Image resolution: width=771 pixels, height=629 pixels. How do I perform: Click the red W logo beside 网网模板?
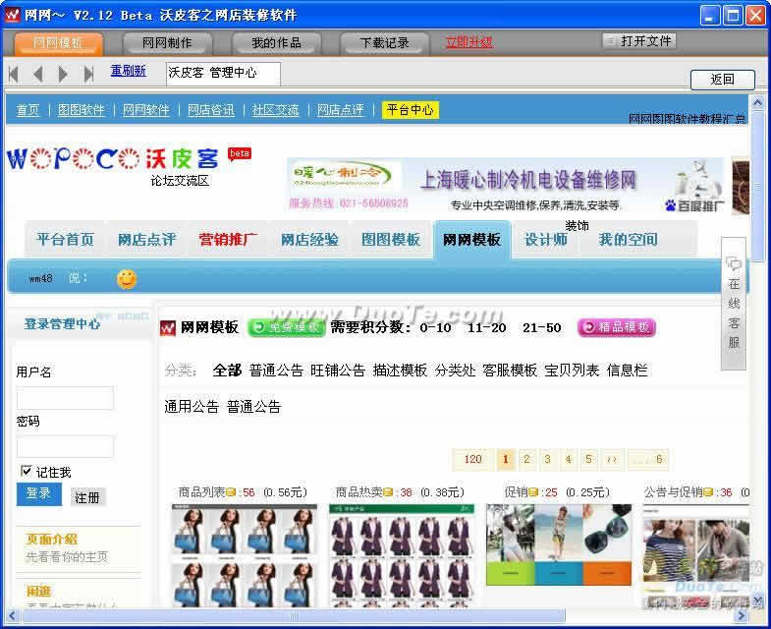click(x=168, y=328)
